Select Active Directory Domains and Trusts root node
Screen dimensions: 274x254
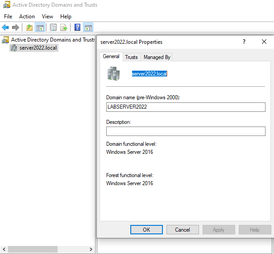(x=53, y=40)
